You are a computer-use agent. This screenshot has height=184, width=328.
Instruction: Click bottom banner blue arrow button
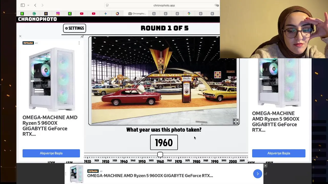258,174
